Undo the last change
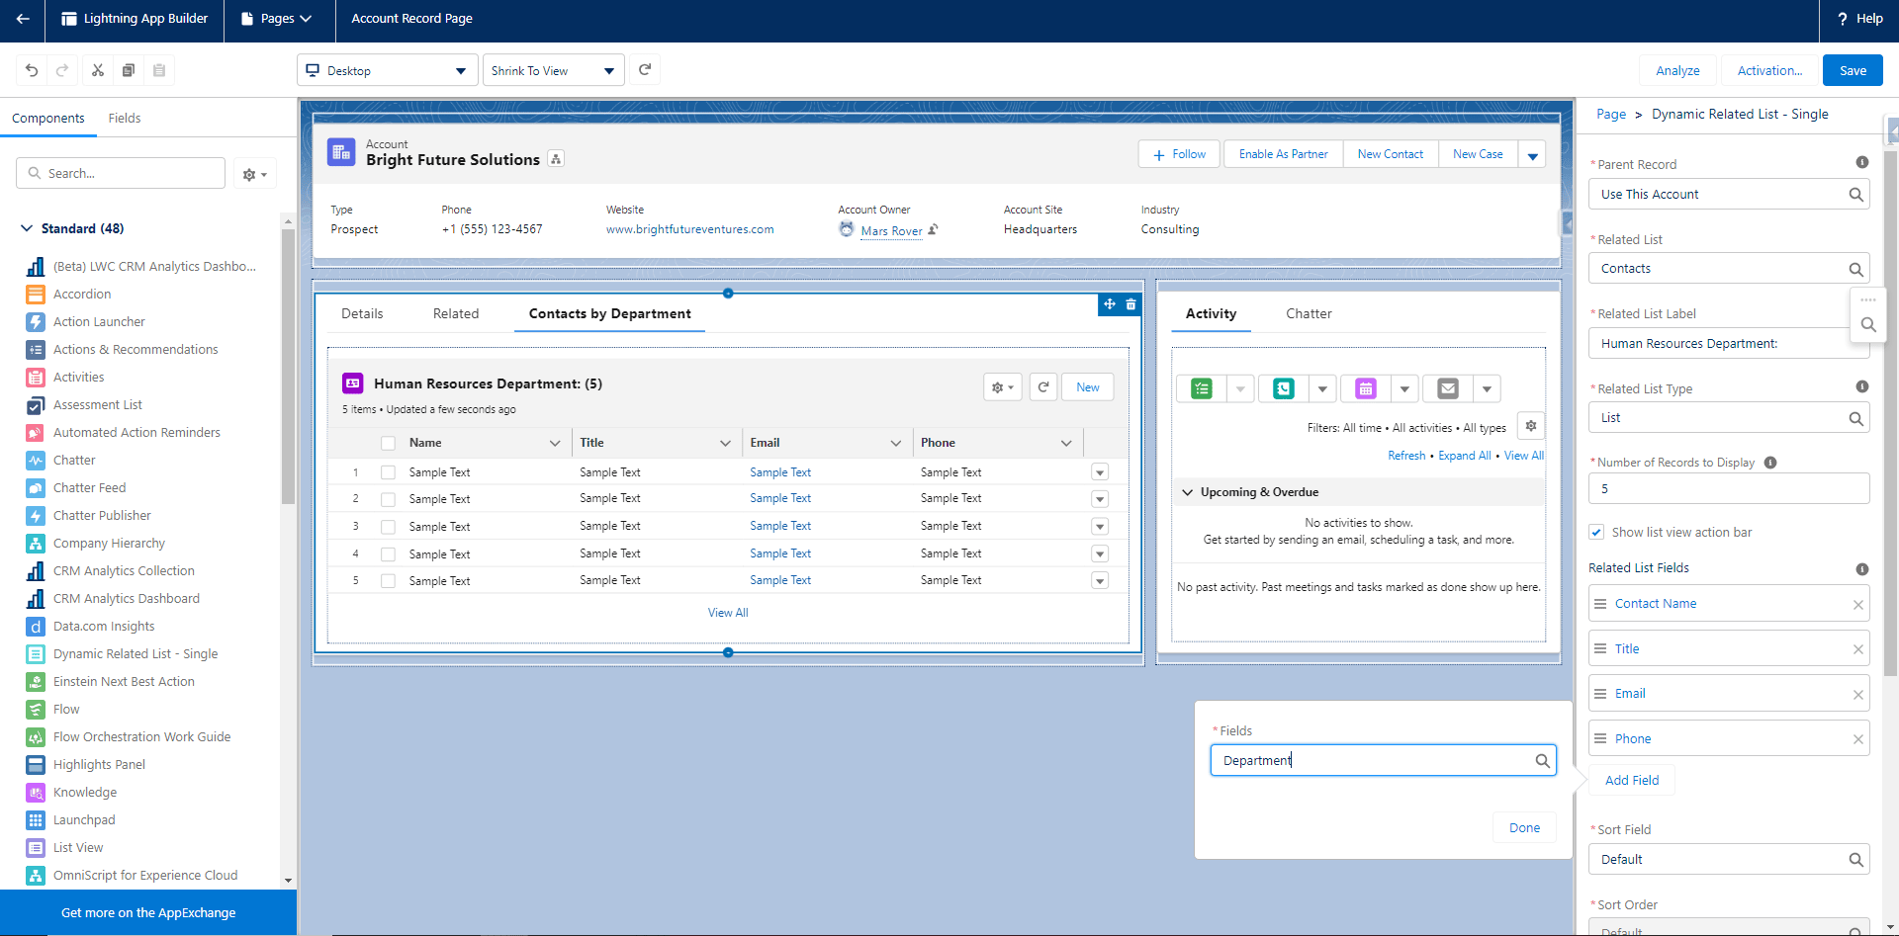Screen dimensions: 1899x936 [x=32, y=70]
